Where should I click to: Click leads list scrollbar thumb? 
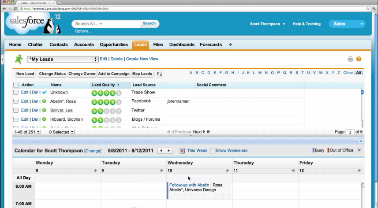[362, 92]
